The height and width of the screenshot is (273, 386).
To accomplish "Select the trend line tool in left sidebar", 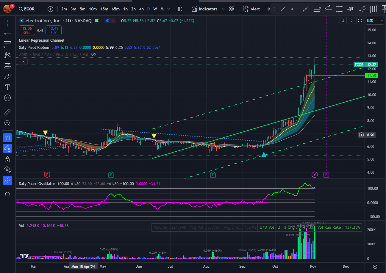I will point(7,33).
